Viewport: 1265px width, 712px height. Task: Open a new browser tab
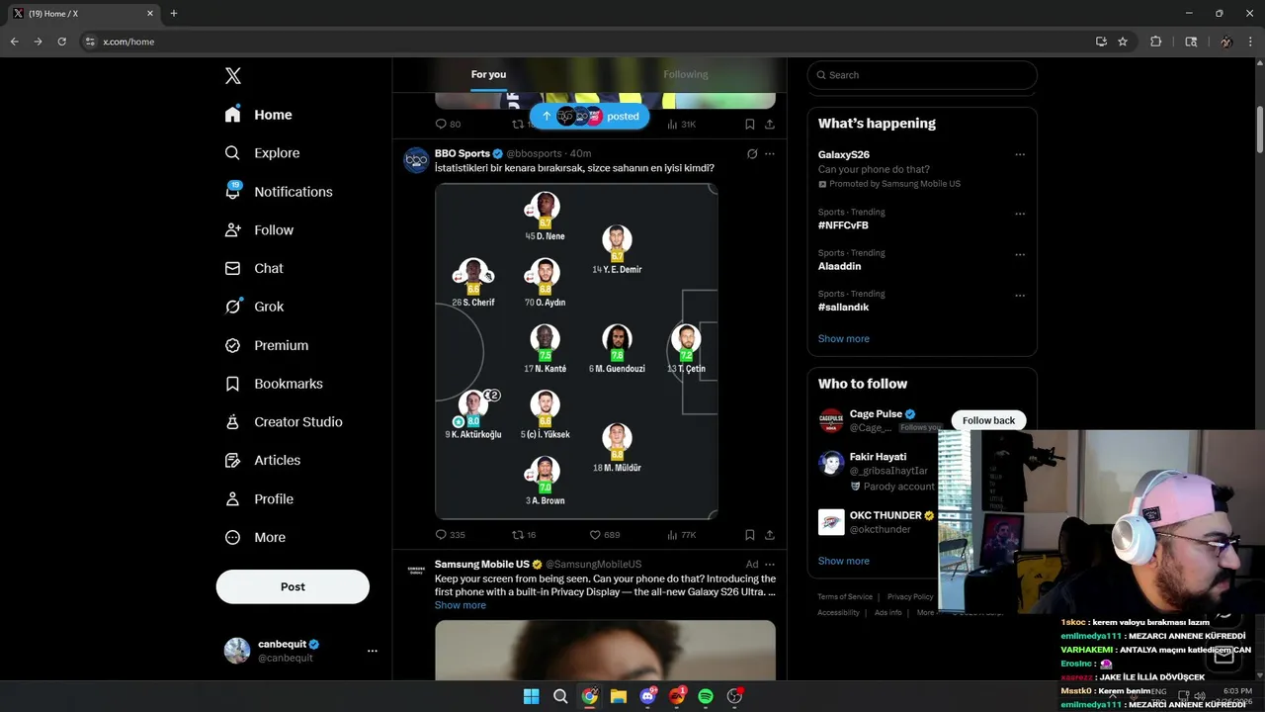coord(174,14)
